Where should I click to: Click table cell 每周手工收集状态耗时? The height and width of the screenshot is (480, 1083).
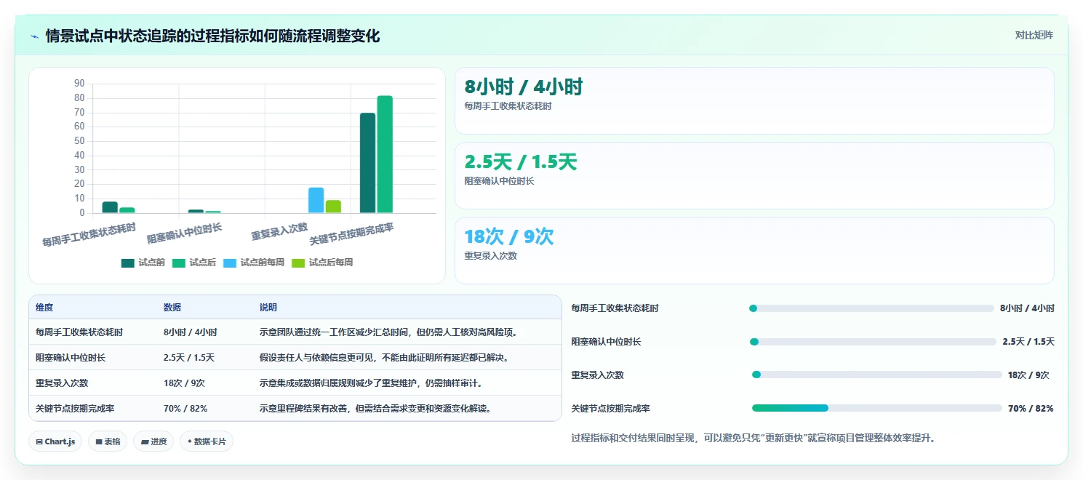(x=79, y=332)
